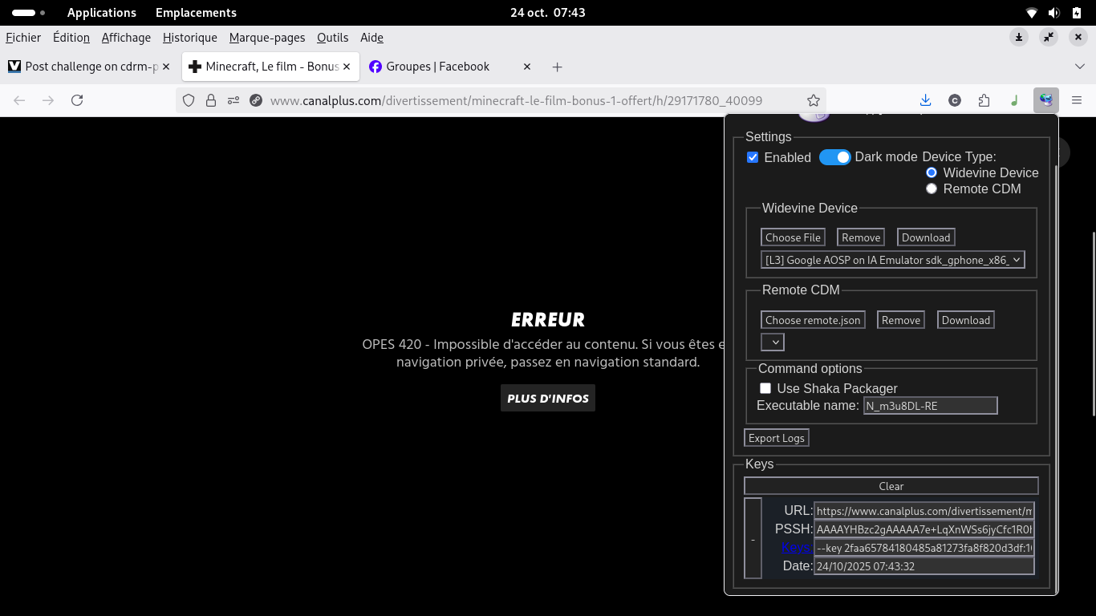Open a new browser tab
1096x616 pixels.
(x=557, y=67)
